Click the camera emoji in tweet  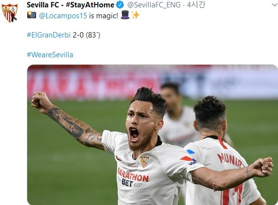tap(32, 15)
